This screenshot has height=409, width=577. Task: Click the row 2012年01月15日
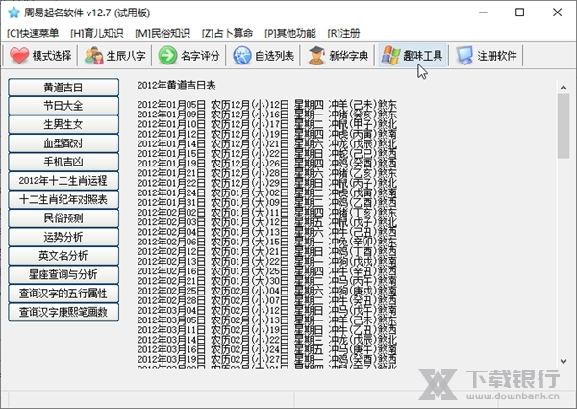coord(267,154)
